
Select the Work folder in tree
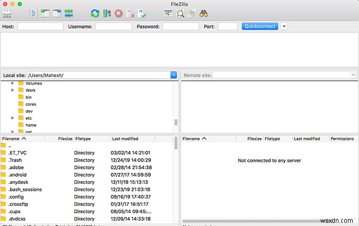31,90
